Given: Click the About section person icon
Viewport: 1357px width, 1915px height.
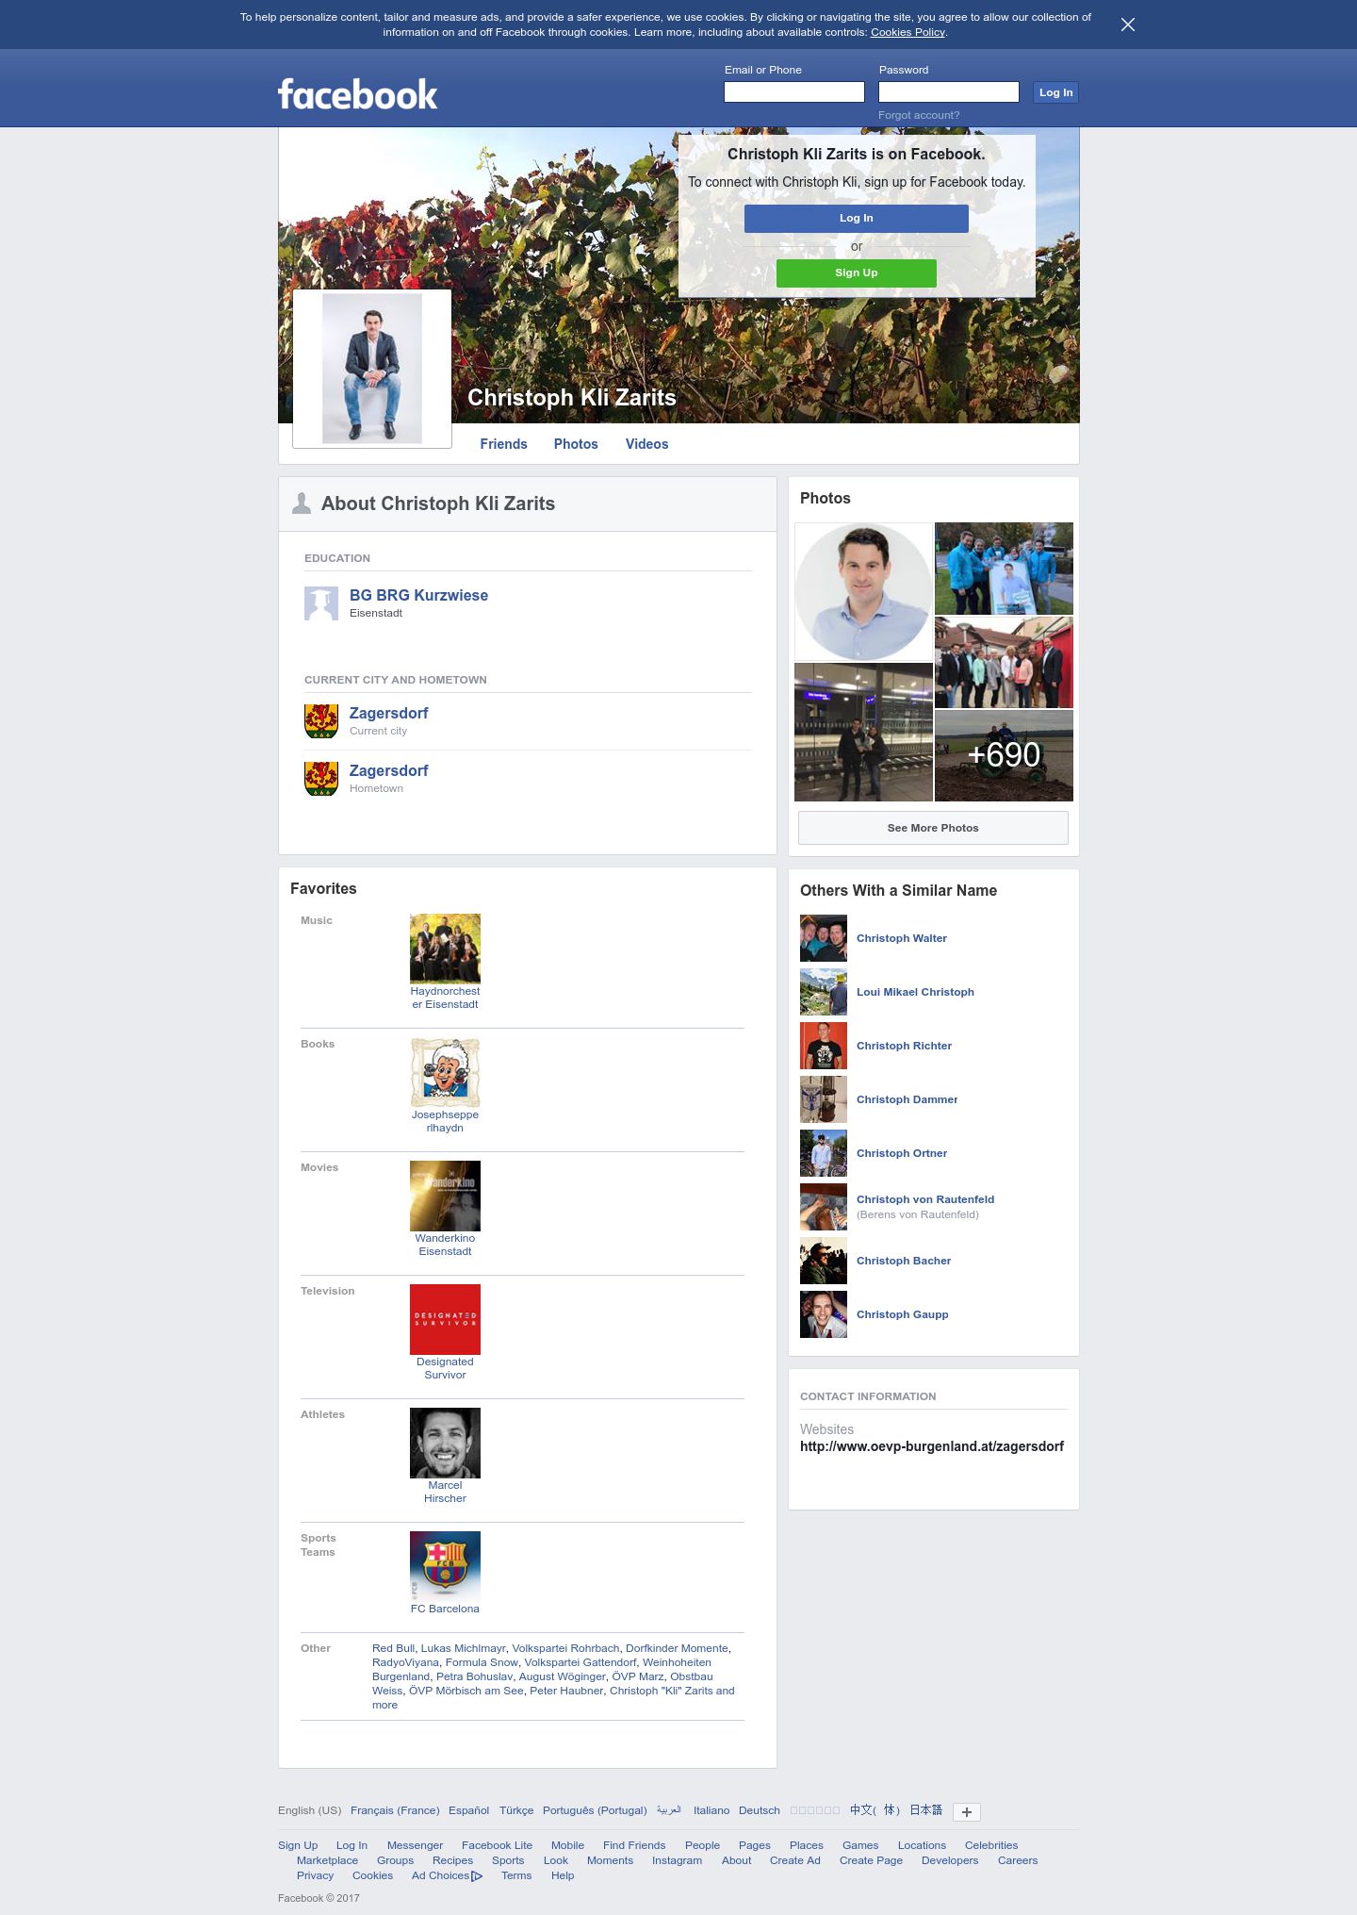Looking at the screenshot, I should click(302, 504).
